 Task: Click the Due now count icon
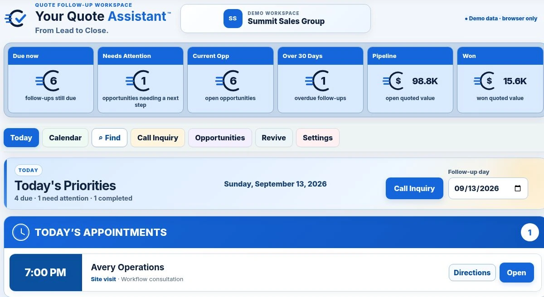[x=48, y=81]
